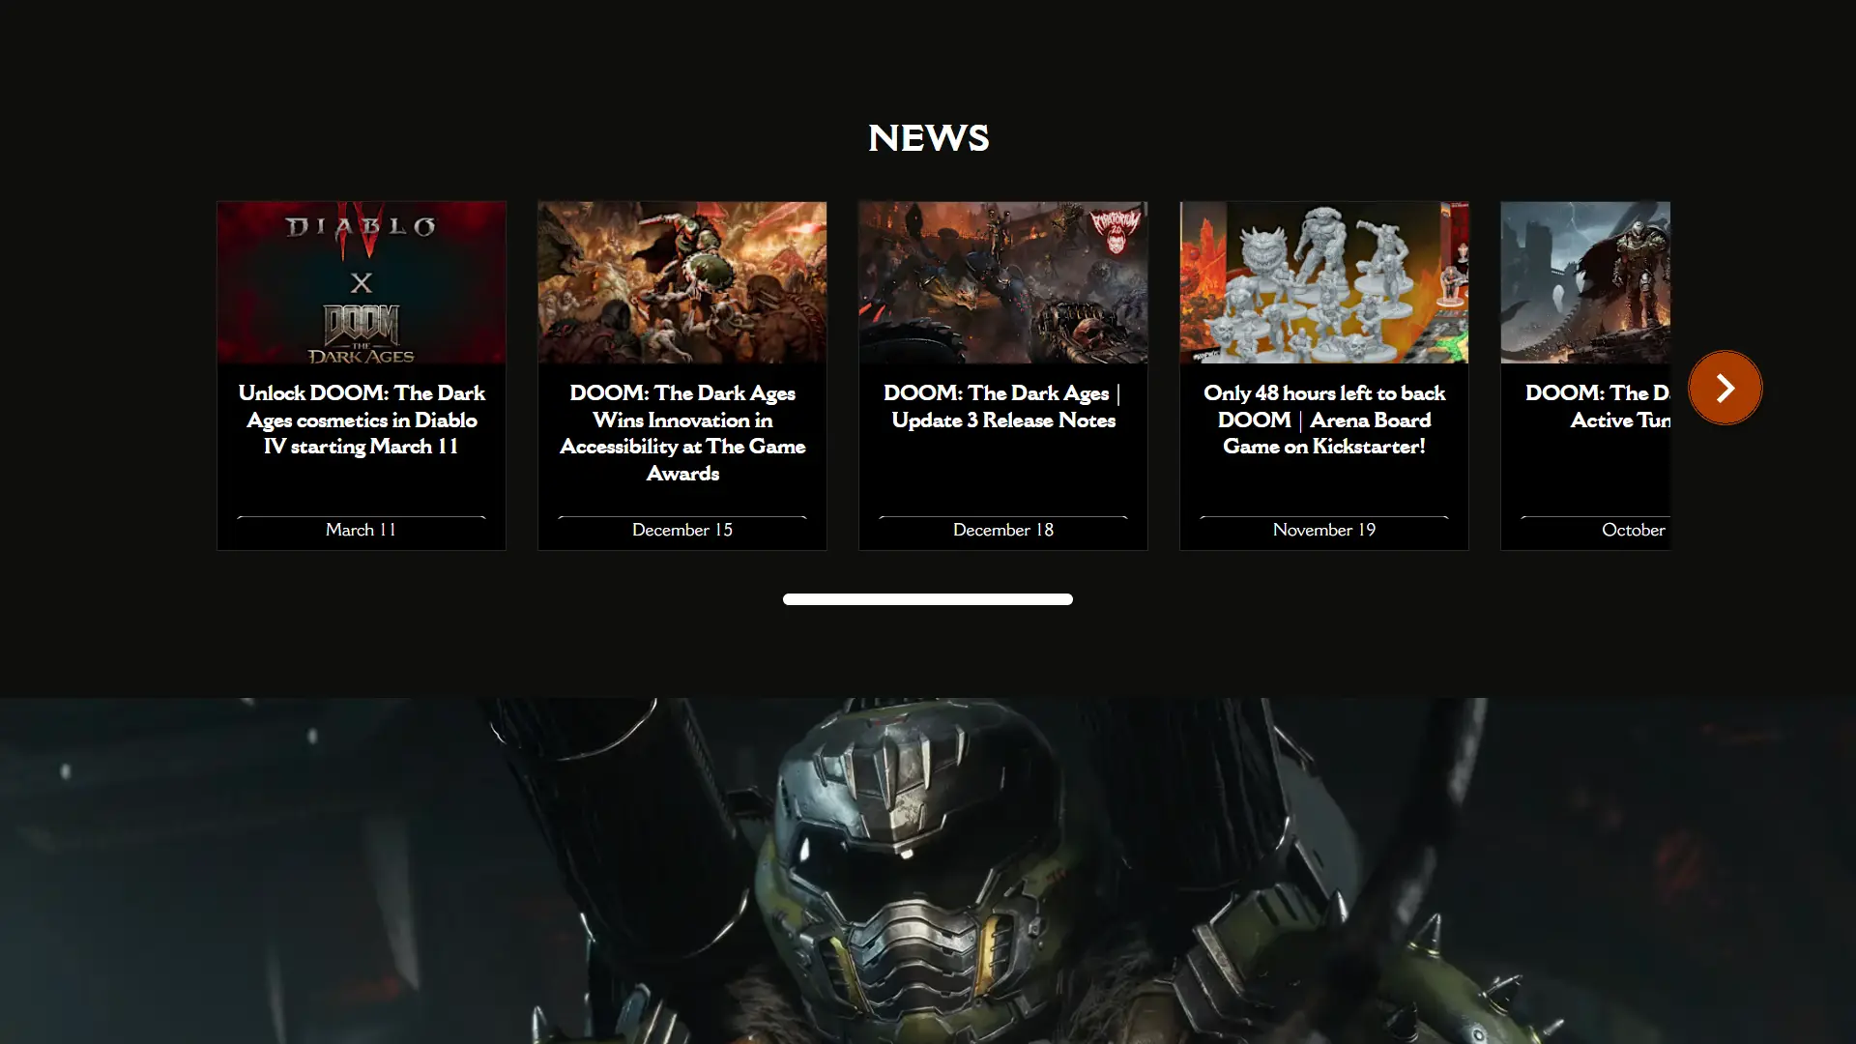
Task: Open the partially visible fifth news image
Action: pyautogui.click(x=1585, y=282)
